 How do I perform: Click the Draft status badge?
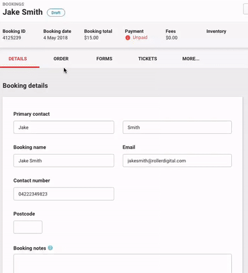tap(56, 12)
